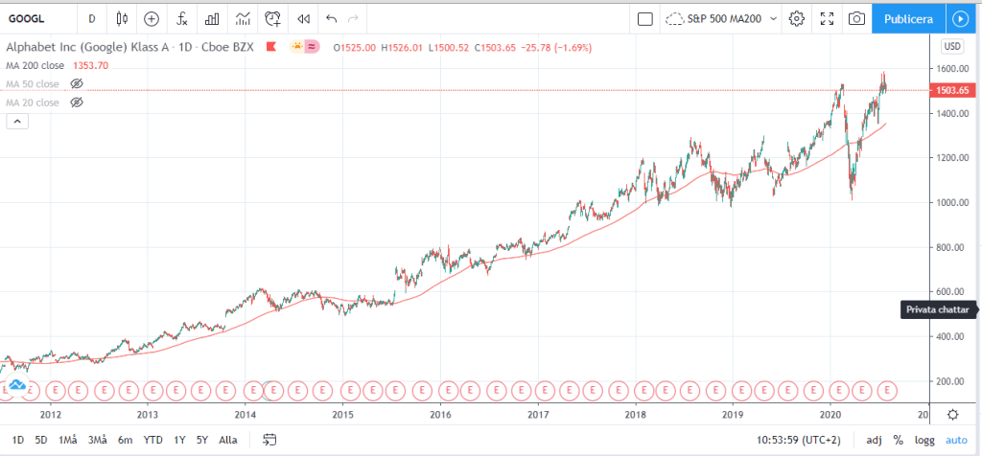The height and width of the screenshot is (456, 982).
Task: Toggle auto scale at the bottom right
Action: (x=956, y=440)
